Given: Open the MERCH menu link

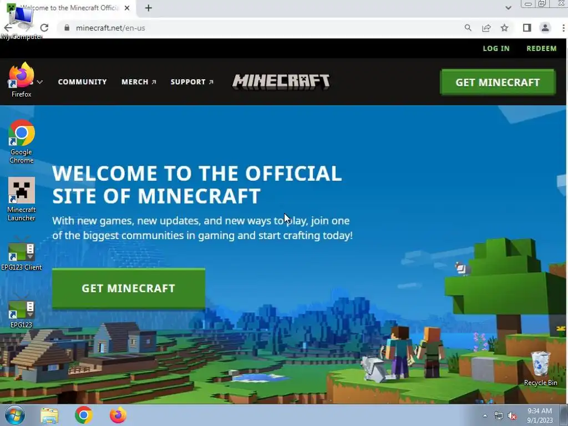Looking at the screenshot, I should tap(139, 82).
